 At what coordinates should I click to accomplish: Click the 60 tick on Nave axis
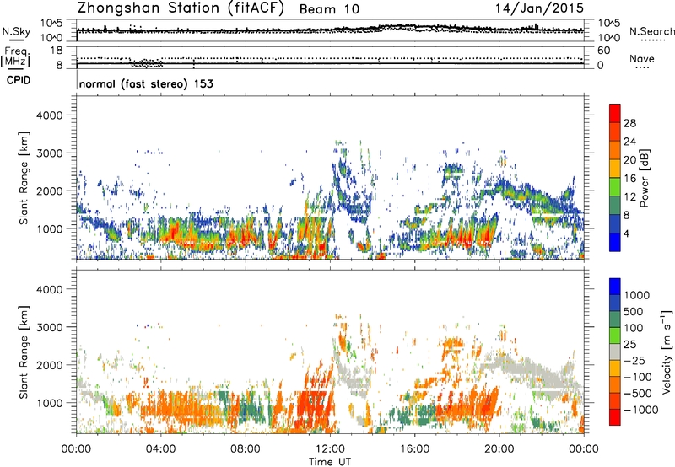coord(603,51)
